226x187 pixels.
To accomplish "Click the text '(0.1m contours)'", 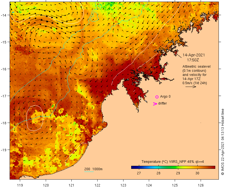I will click(194, 71).
